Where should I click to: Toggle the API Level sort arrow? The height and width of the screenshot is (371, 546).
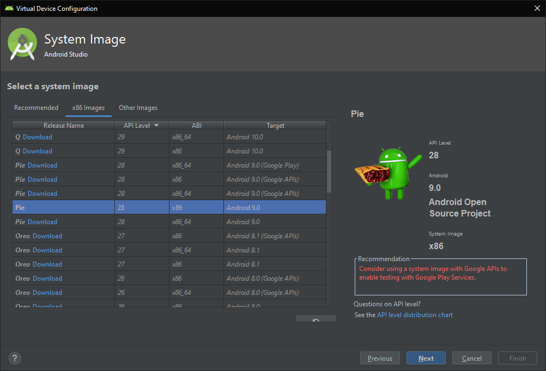point(156,126)
